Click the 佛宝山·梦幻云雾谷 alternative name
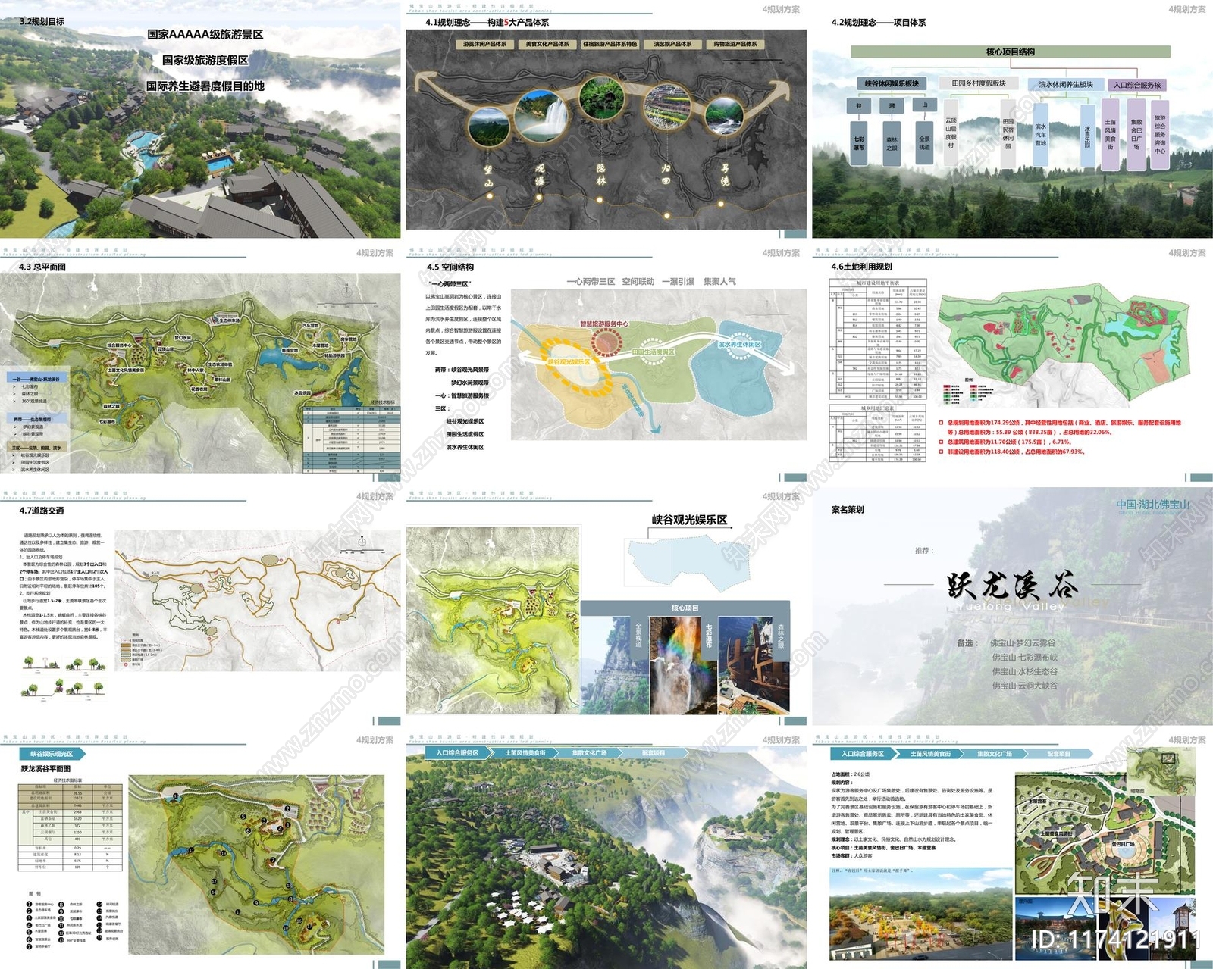Image resolution: width=1213 pixels, height=969 pixels. (x=1023, y=643)
